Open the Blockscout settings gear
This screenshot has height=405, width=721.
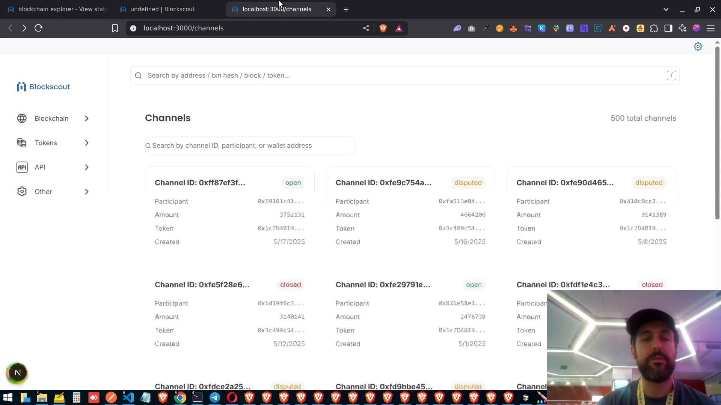click(x=698, y=46)
